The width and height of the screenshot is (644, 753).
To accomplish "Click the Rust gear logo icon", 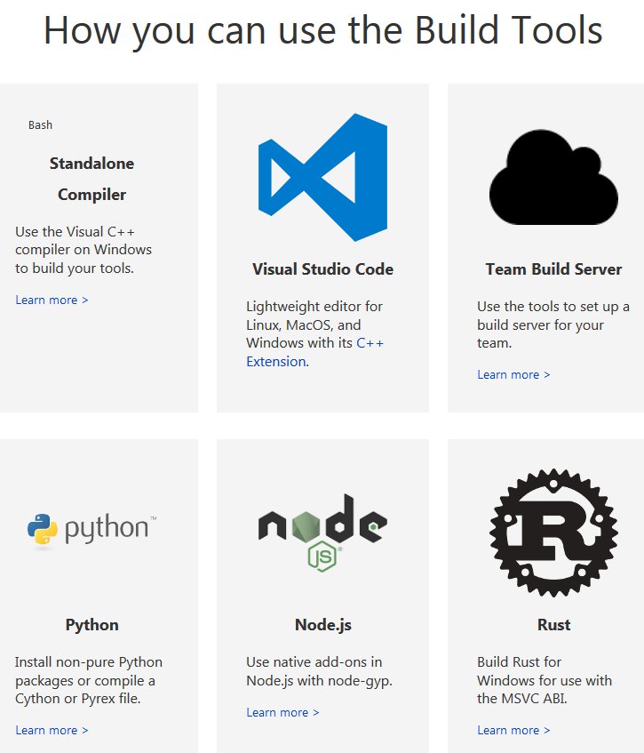I will point(553,533).
